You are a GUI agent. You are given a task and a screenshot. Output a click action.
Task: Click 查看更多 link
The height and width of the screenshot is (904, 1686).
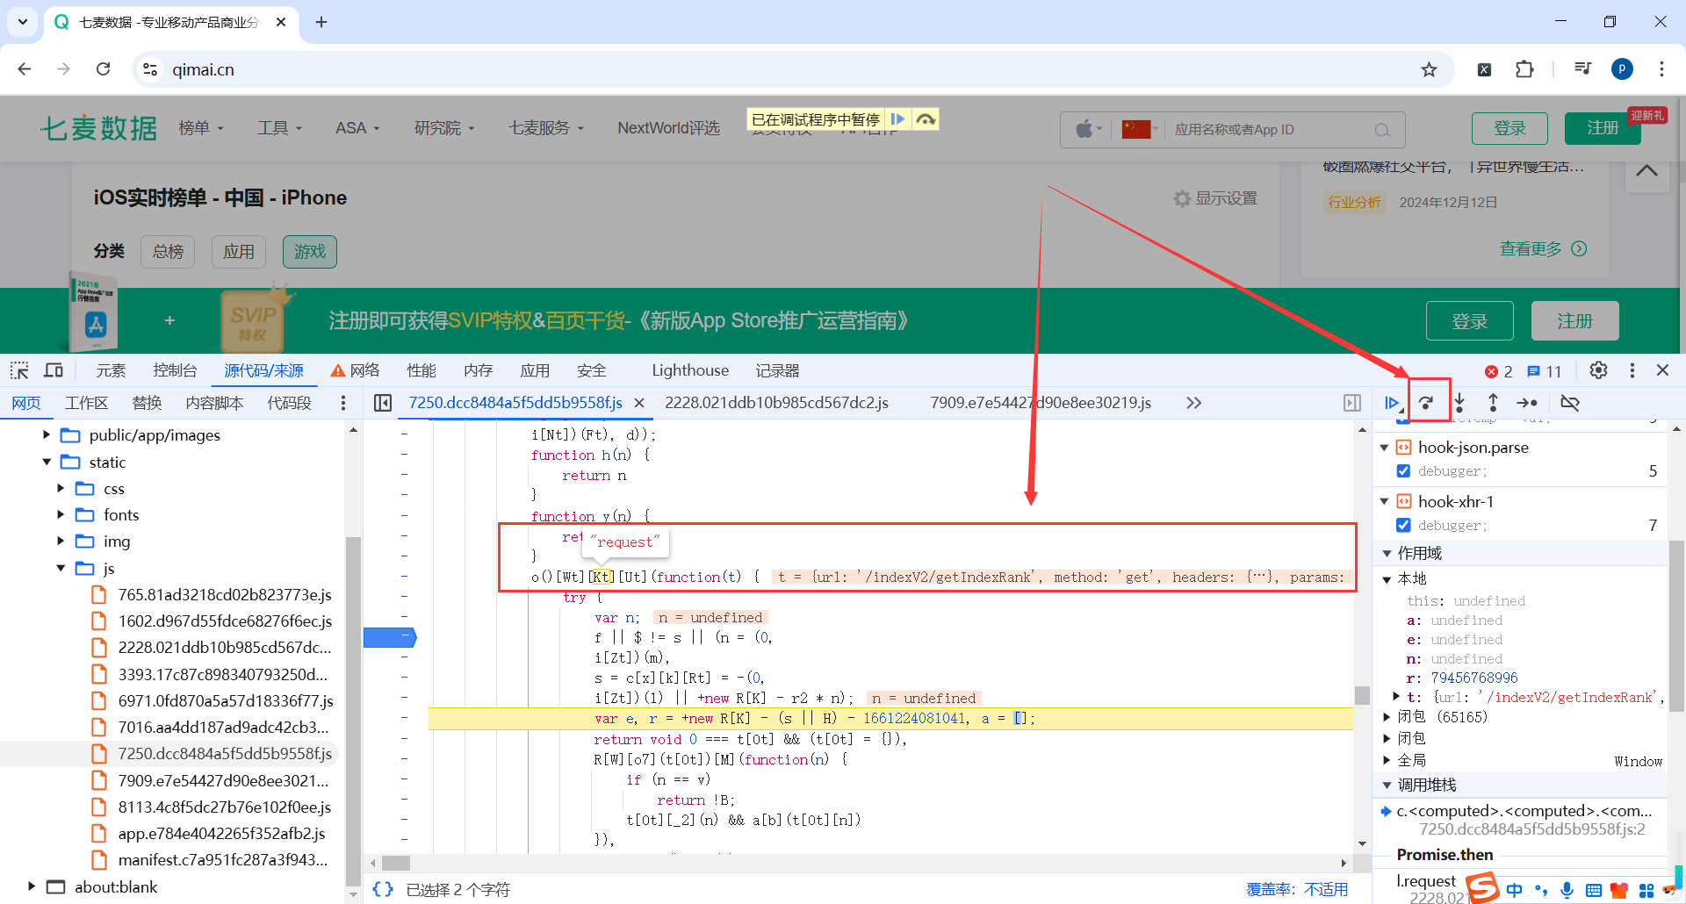1543,249
